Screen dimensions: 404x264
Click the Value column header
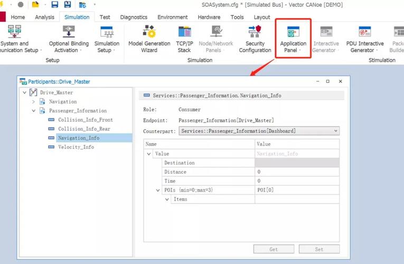tap(297, 144)
